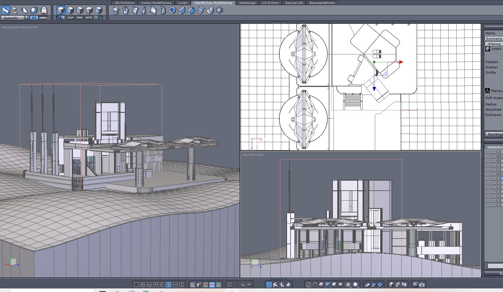Image resolution: width=503 pixels, height=292 pixels.
Task: Expand the top viewport collapse arrow
Action: 279,23
